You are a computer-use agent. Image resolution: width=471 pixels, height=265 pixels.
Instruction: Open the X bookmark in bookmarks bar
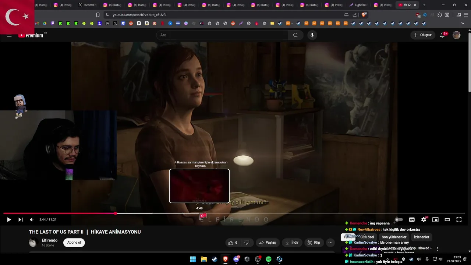pos(115,23)
